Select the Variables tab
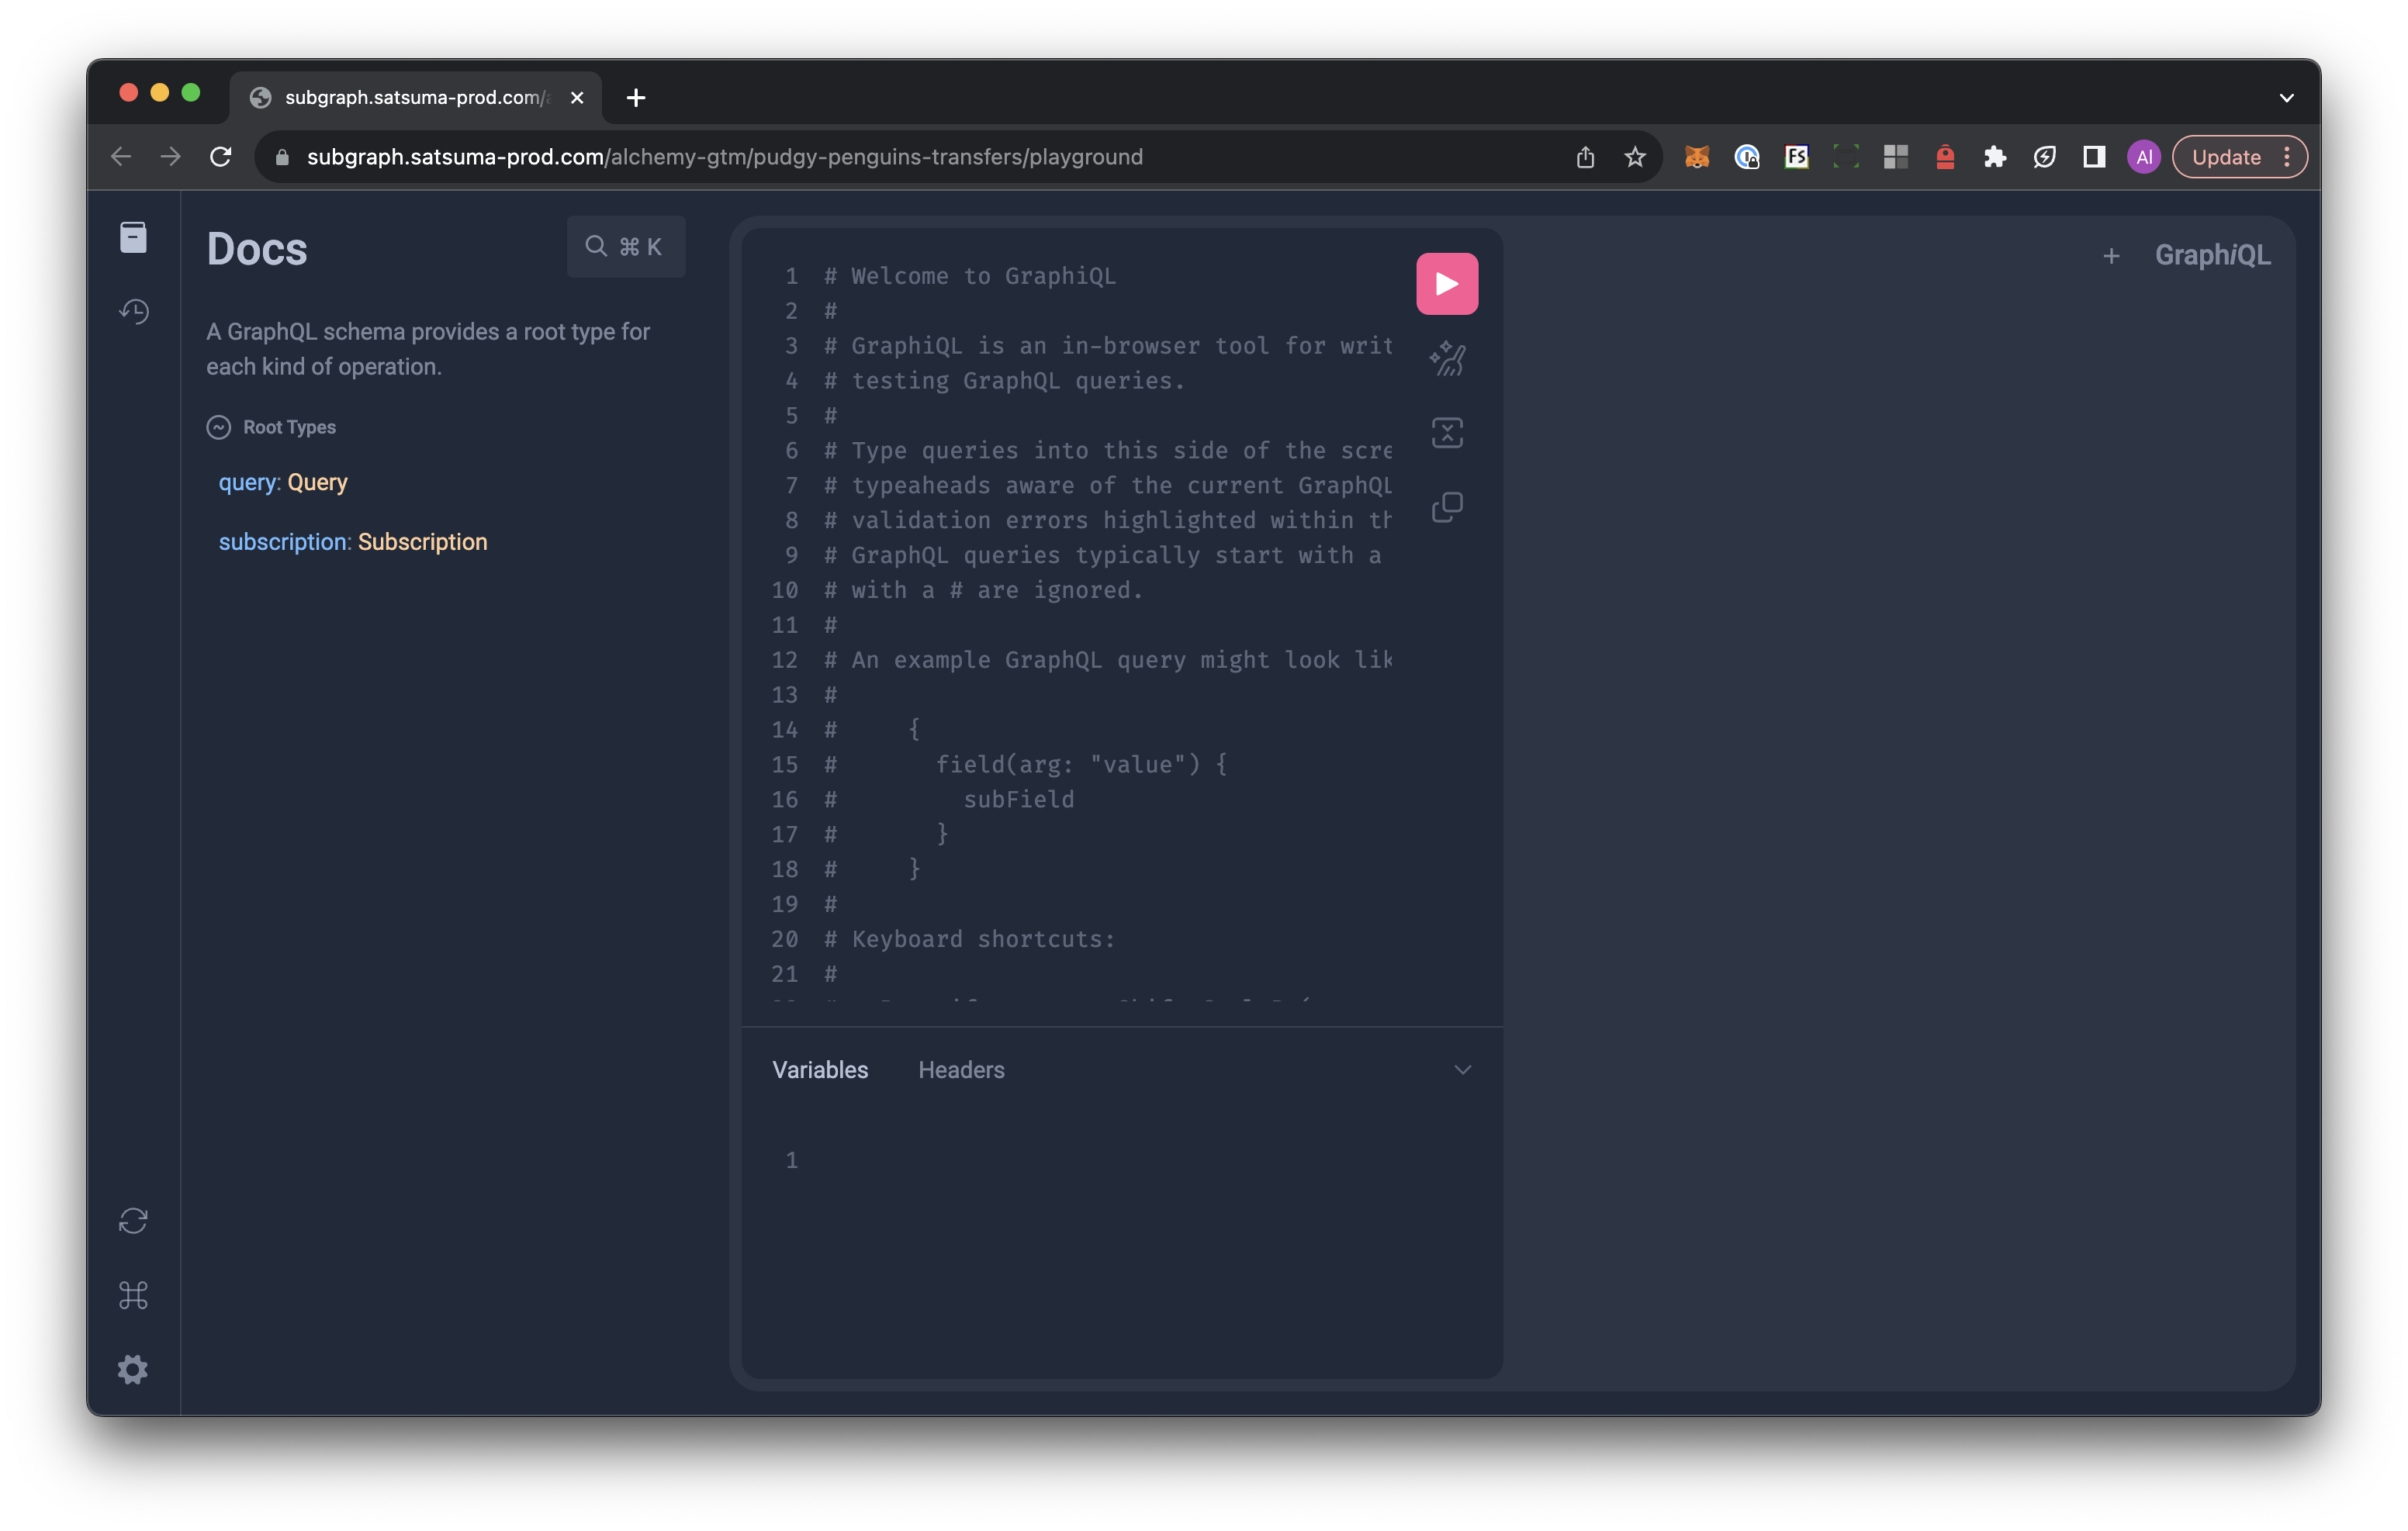Viewport: 2408px width, 1531px height. 820,1070
